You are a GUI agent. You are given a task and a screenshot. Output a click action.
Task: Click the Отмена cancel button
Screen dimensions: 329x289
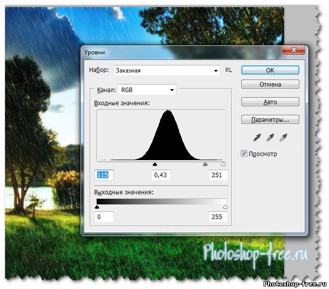pos(270,85)
